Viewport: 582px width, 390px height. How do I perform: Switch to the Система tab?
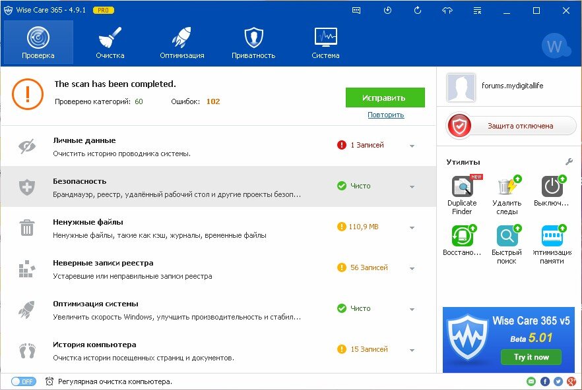coord(325,42)
